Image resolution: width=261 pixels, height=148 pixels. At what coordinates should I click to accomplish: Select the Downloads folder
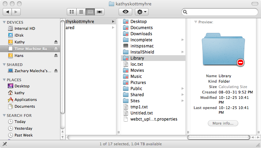click(x=153, y=34)
